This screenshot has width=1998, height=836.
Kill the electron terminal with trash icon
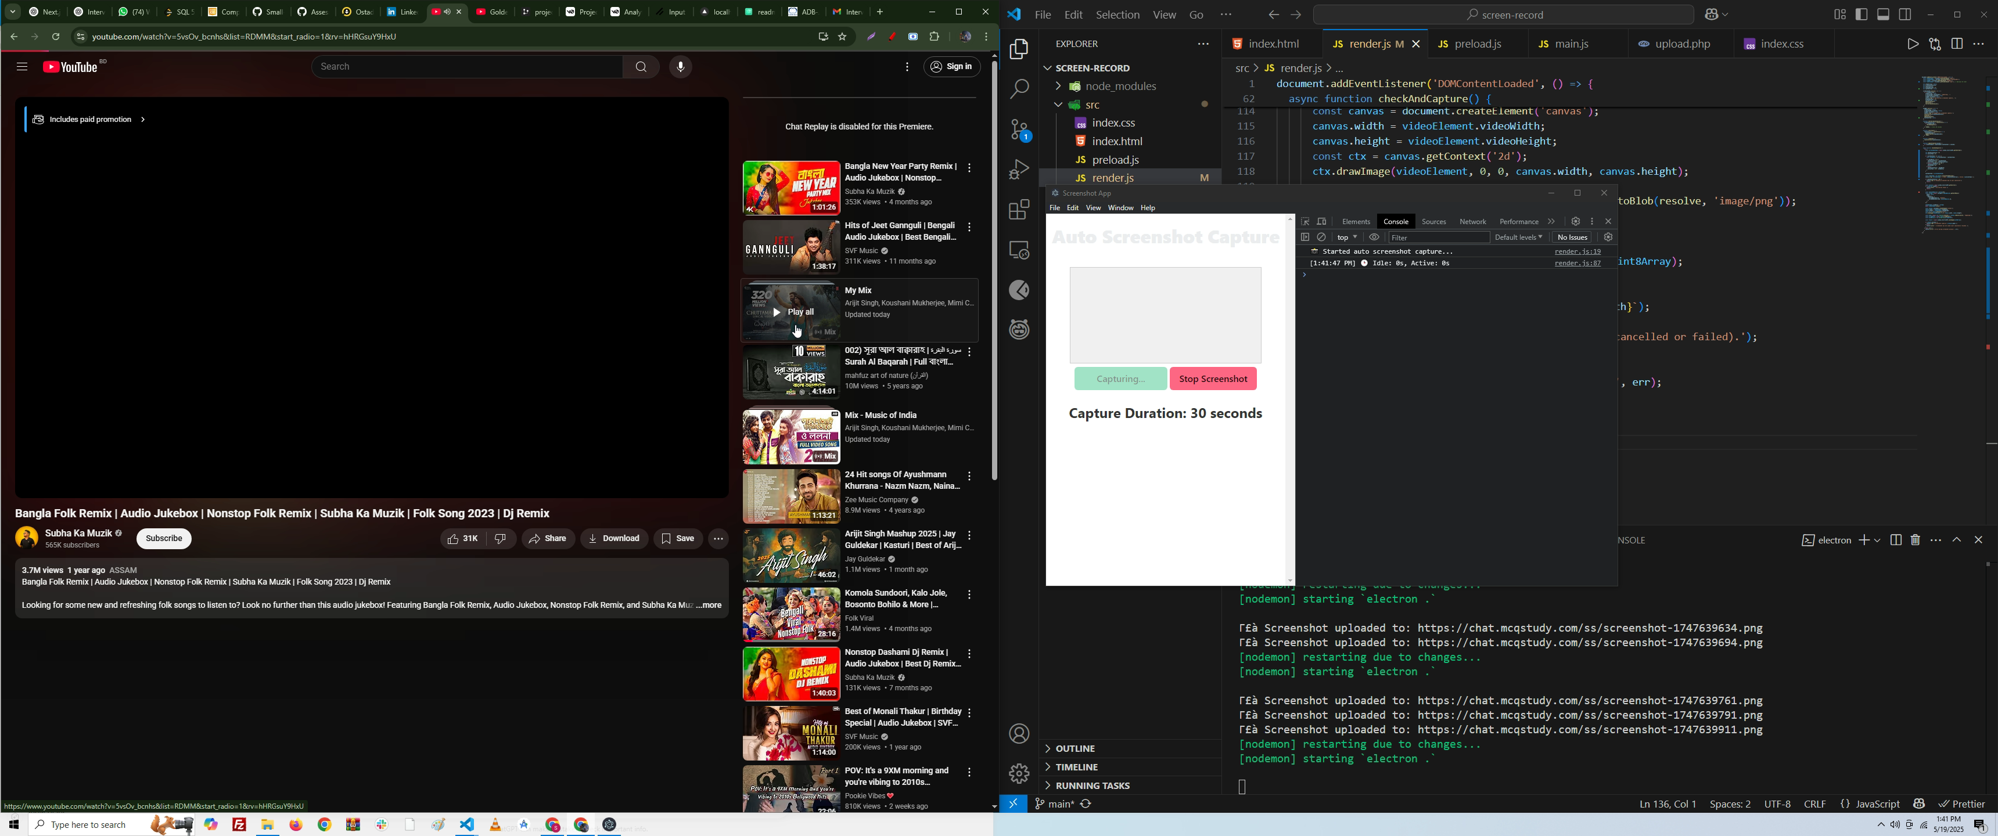pos(1915,540)
